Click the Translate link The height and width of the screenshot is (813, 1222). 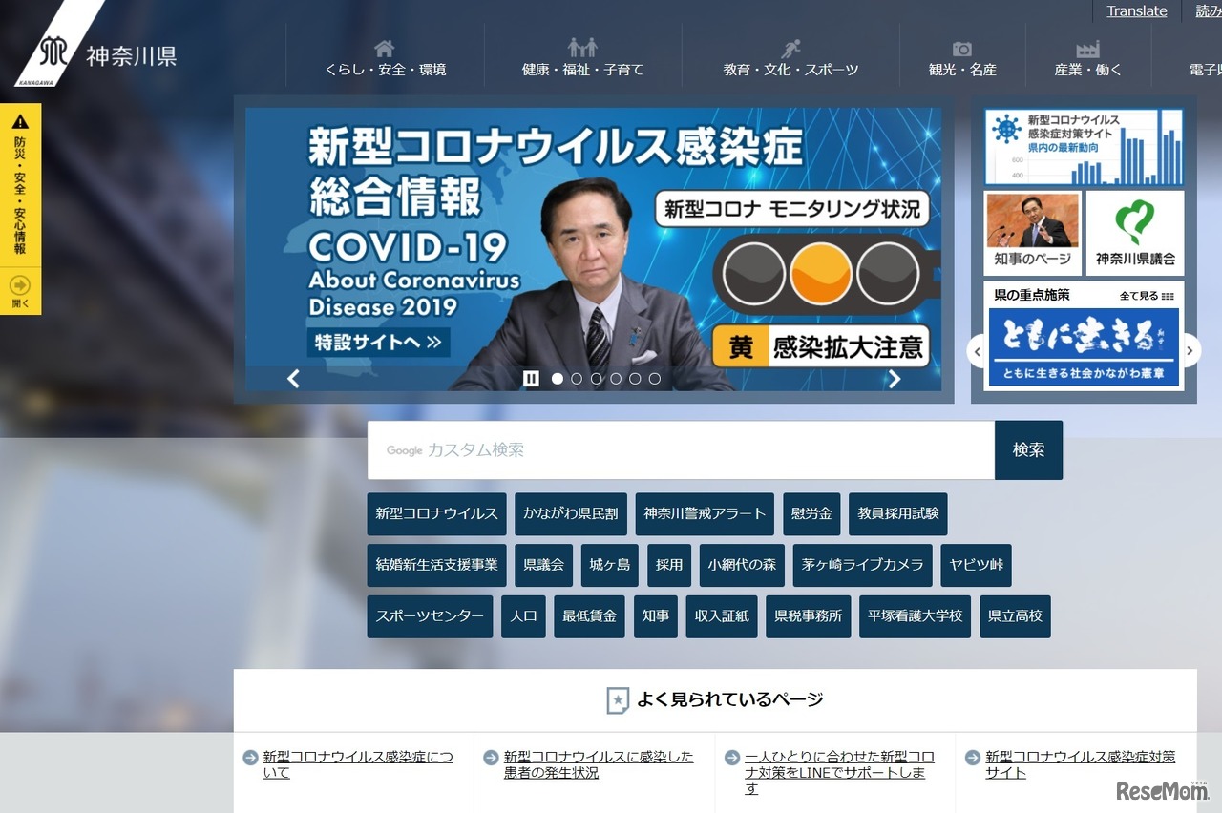1137,11
